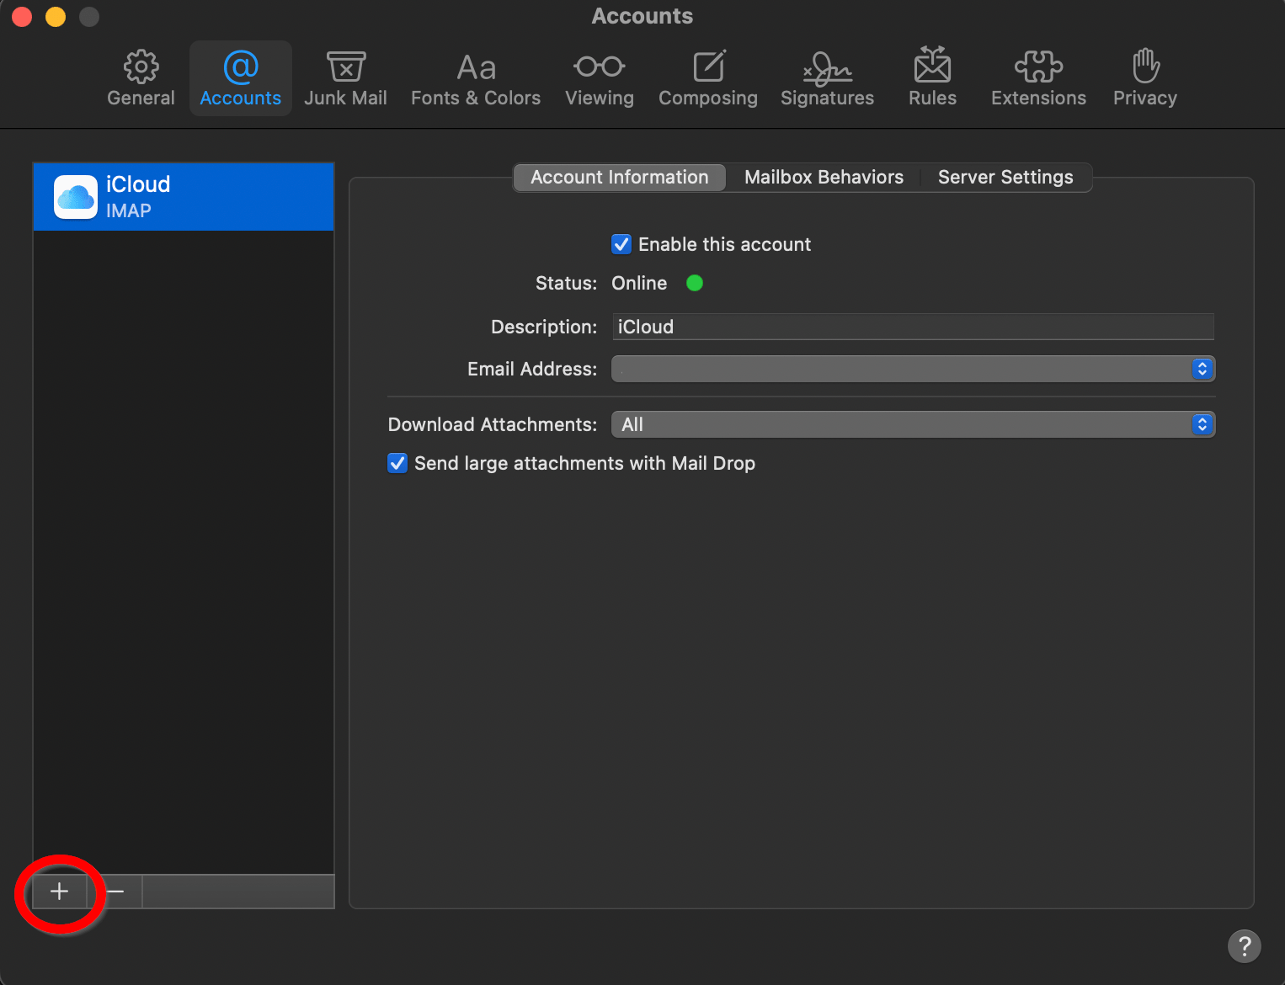Switch to the Viewing preferences pane
The width and height of the screenshot is (1285, 985).
click(600, 78)
